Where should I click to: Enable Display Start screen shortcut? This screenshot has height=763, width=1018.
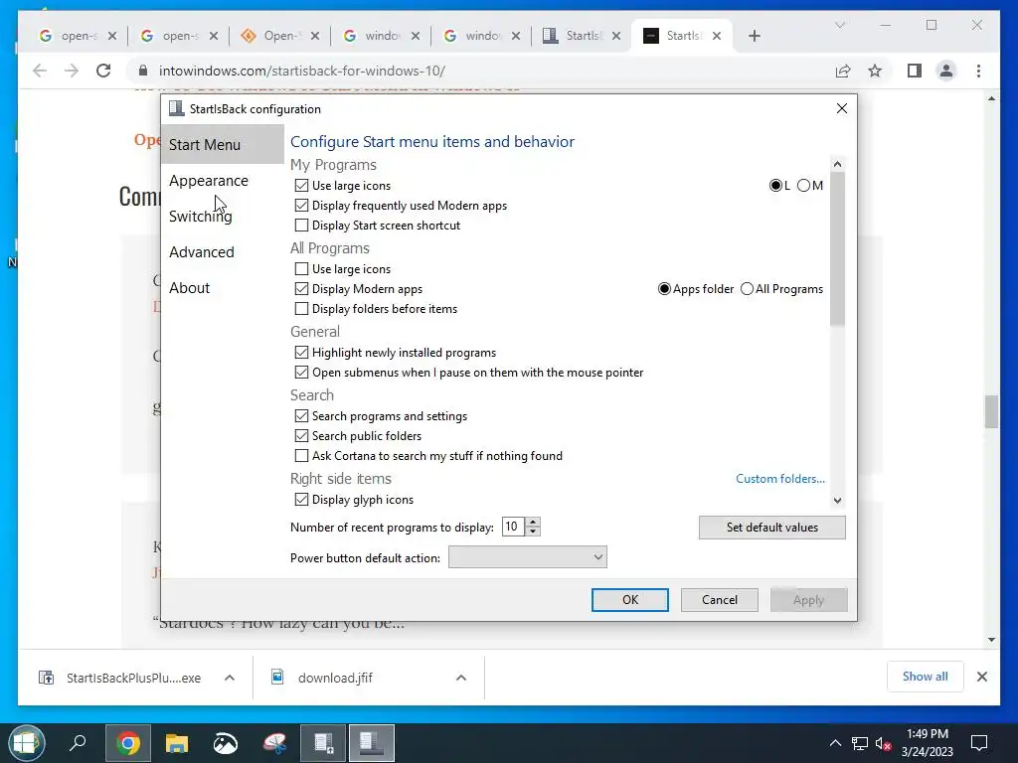point(301,226)
